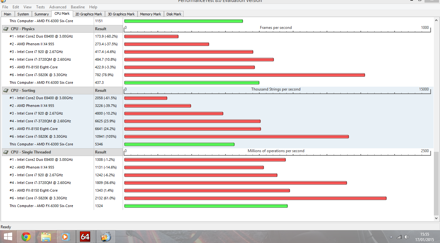
Task: Launch Google Chrome from the taskbar
Action: click(26, 237)
